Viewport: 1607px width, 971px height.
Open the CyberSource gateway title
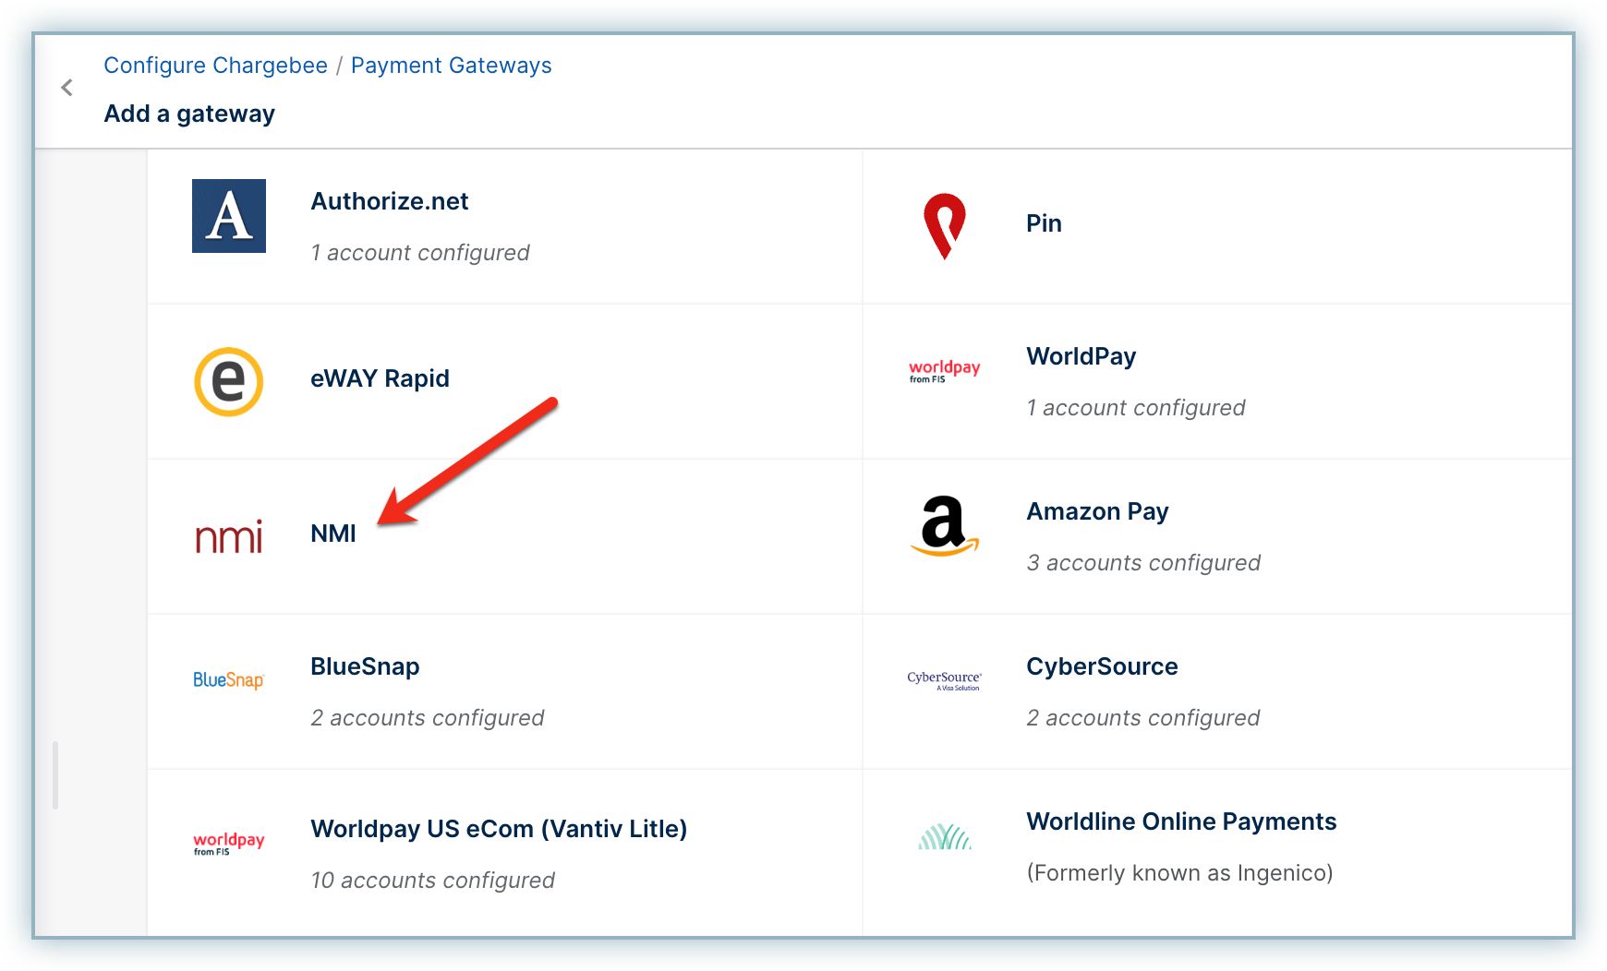(x=1102, y=666)
